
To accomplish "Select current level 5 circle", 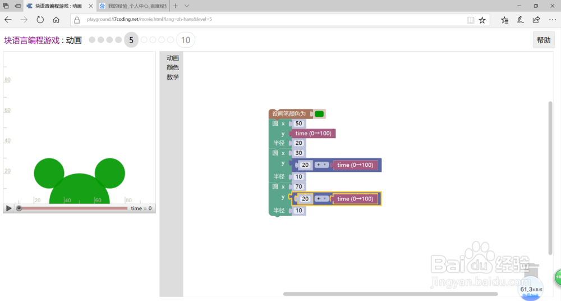I will point(131,40).
